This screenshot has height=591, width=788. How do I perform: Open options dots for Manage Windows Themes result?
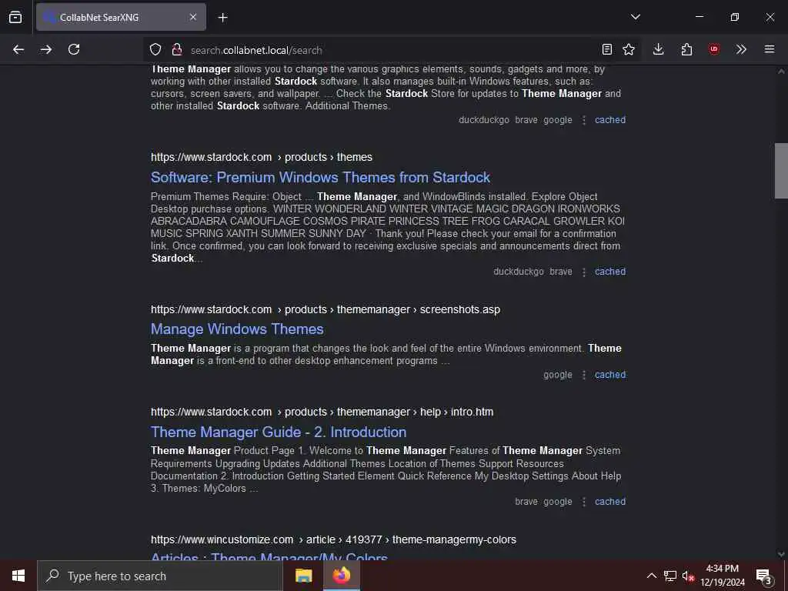[584, 375]
